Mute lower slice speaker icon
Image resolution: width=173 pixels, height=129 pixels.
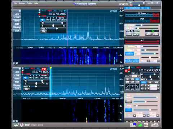26,81
